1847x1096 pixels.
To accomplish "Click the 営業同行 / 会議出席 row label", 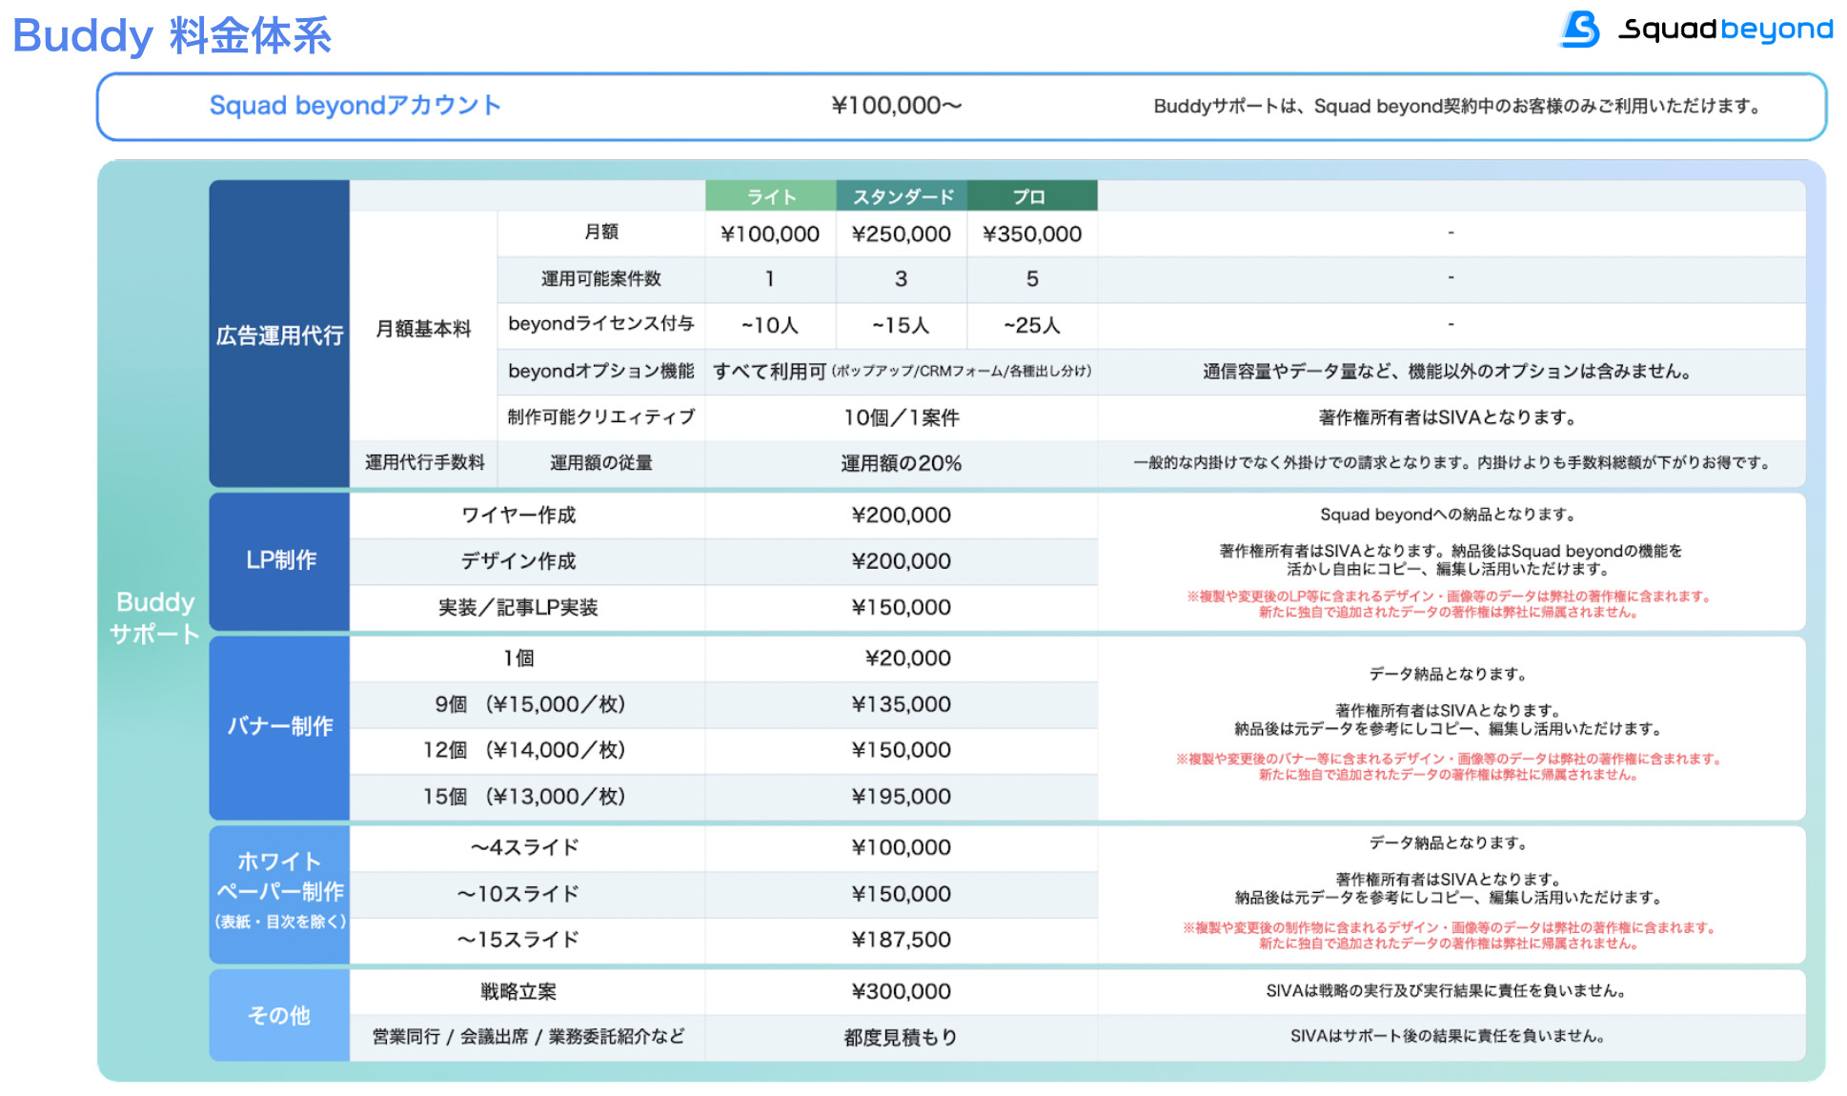I will [528, 1037].
